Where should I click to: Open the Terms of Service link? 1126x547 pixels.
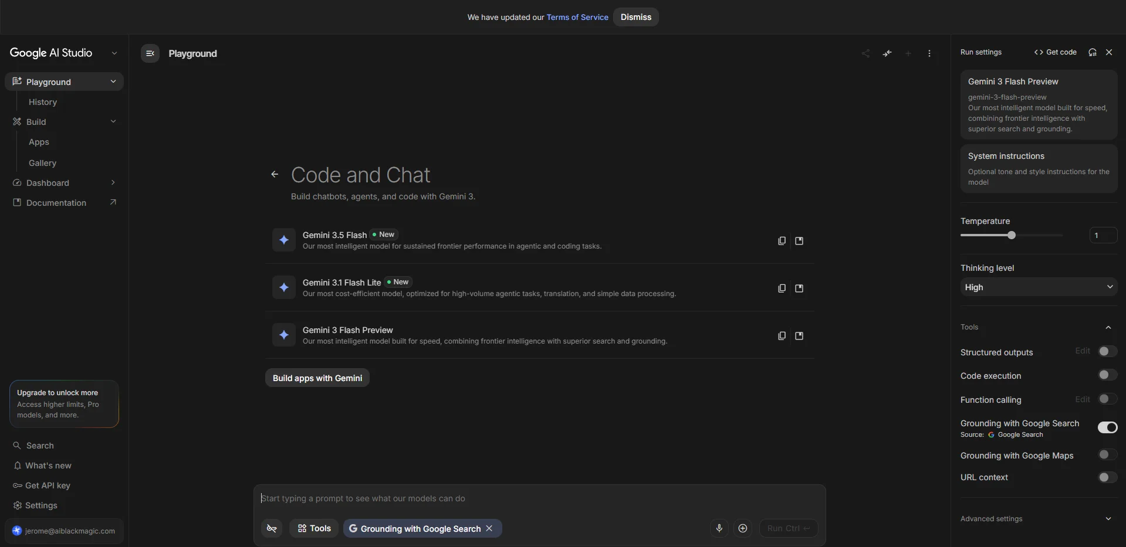[x=577, y=17]
